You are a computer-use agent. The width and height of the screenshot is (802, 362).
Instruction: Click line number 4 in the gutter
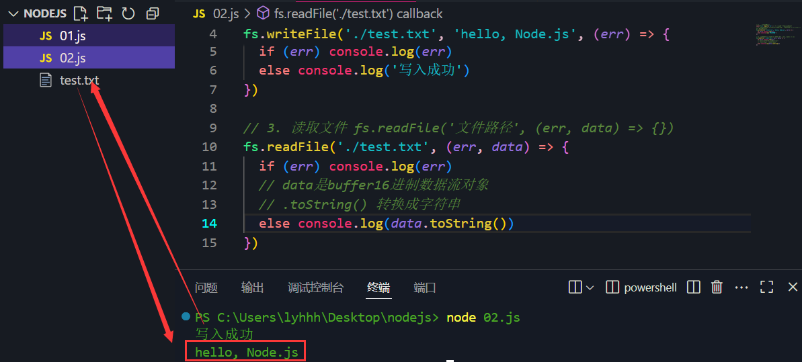pos(213,35)
